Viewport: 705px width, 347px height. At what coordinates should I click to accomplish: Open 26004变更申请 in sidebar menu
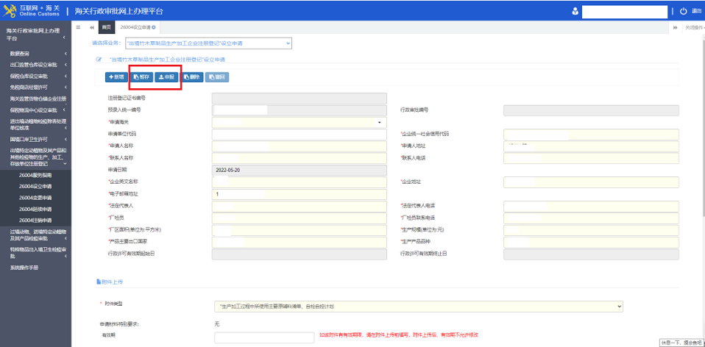(x=35, y=198)
